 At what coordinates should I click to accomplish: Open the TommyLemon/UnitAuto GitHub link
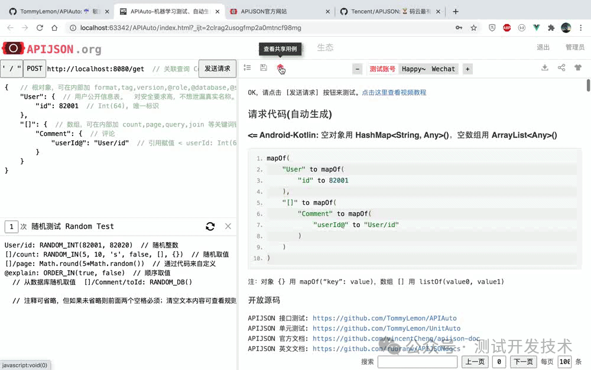[x=387, y=329]
